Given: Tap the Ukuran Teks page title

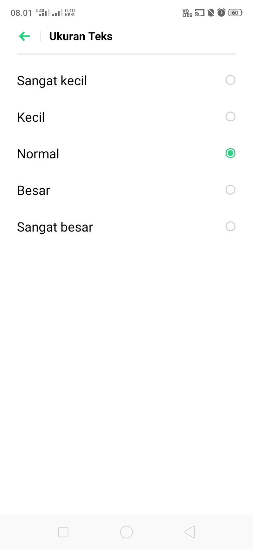Looking at the screenshot, I should click(x=81, y=37).
